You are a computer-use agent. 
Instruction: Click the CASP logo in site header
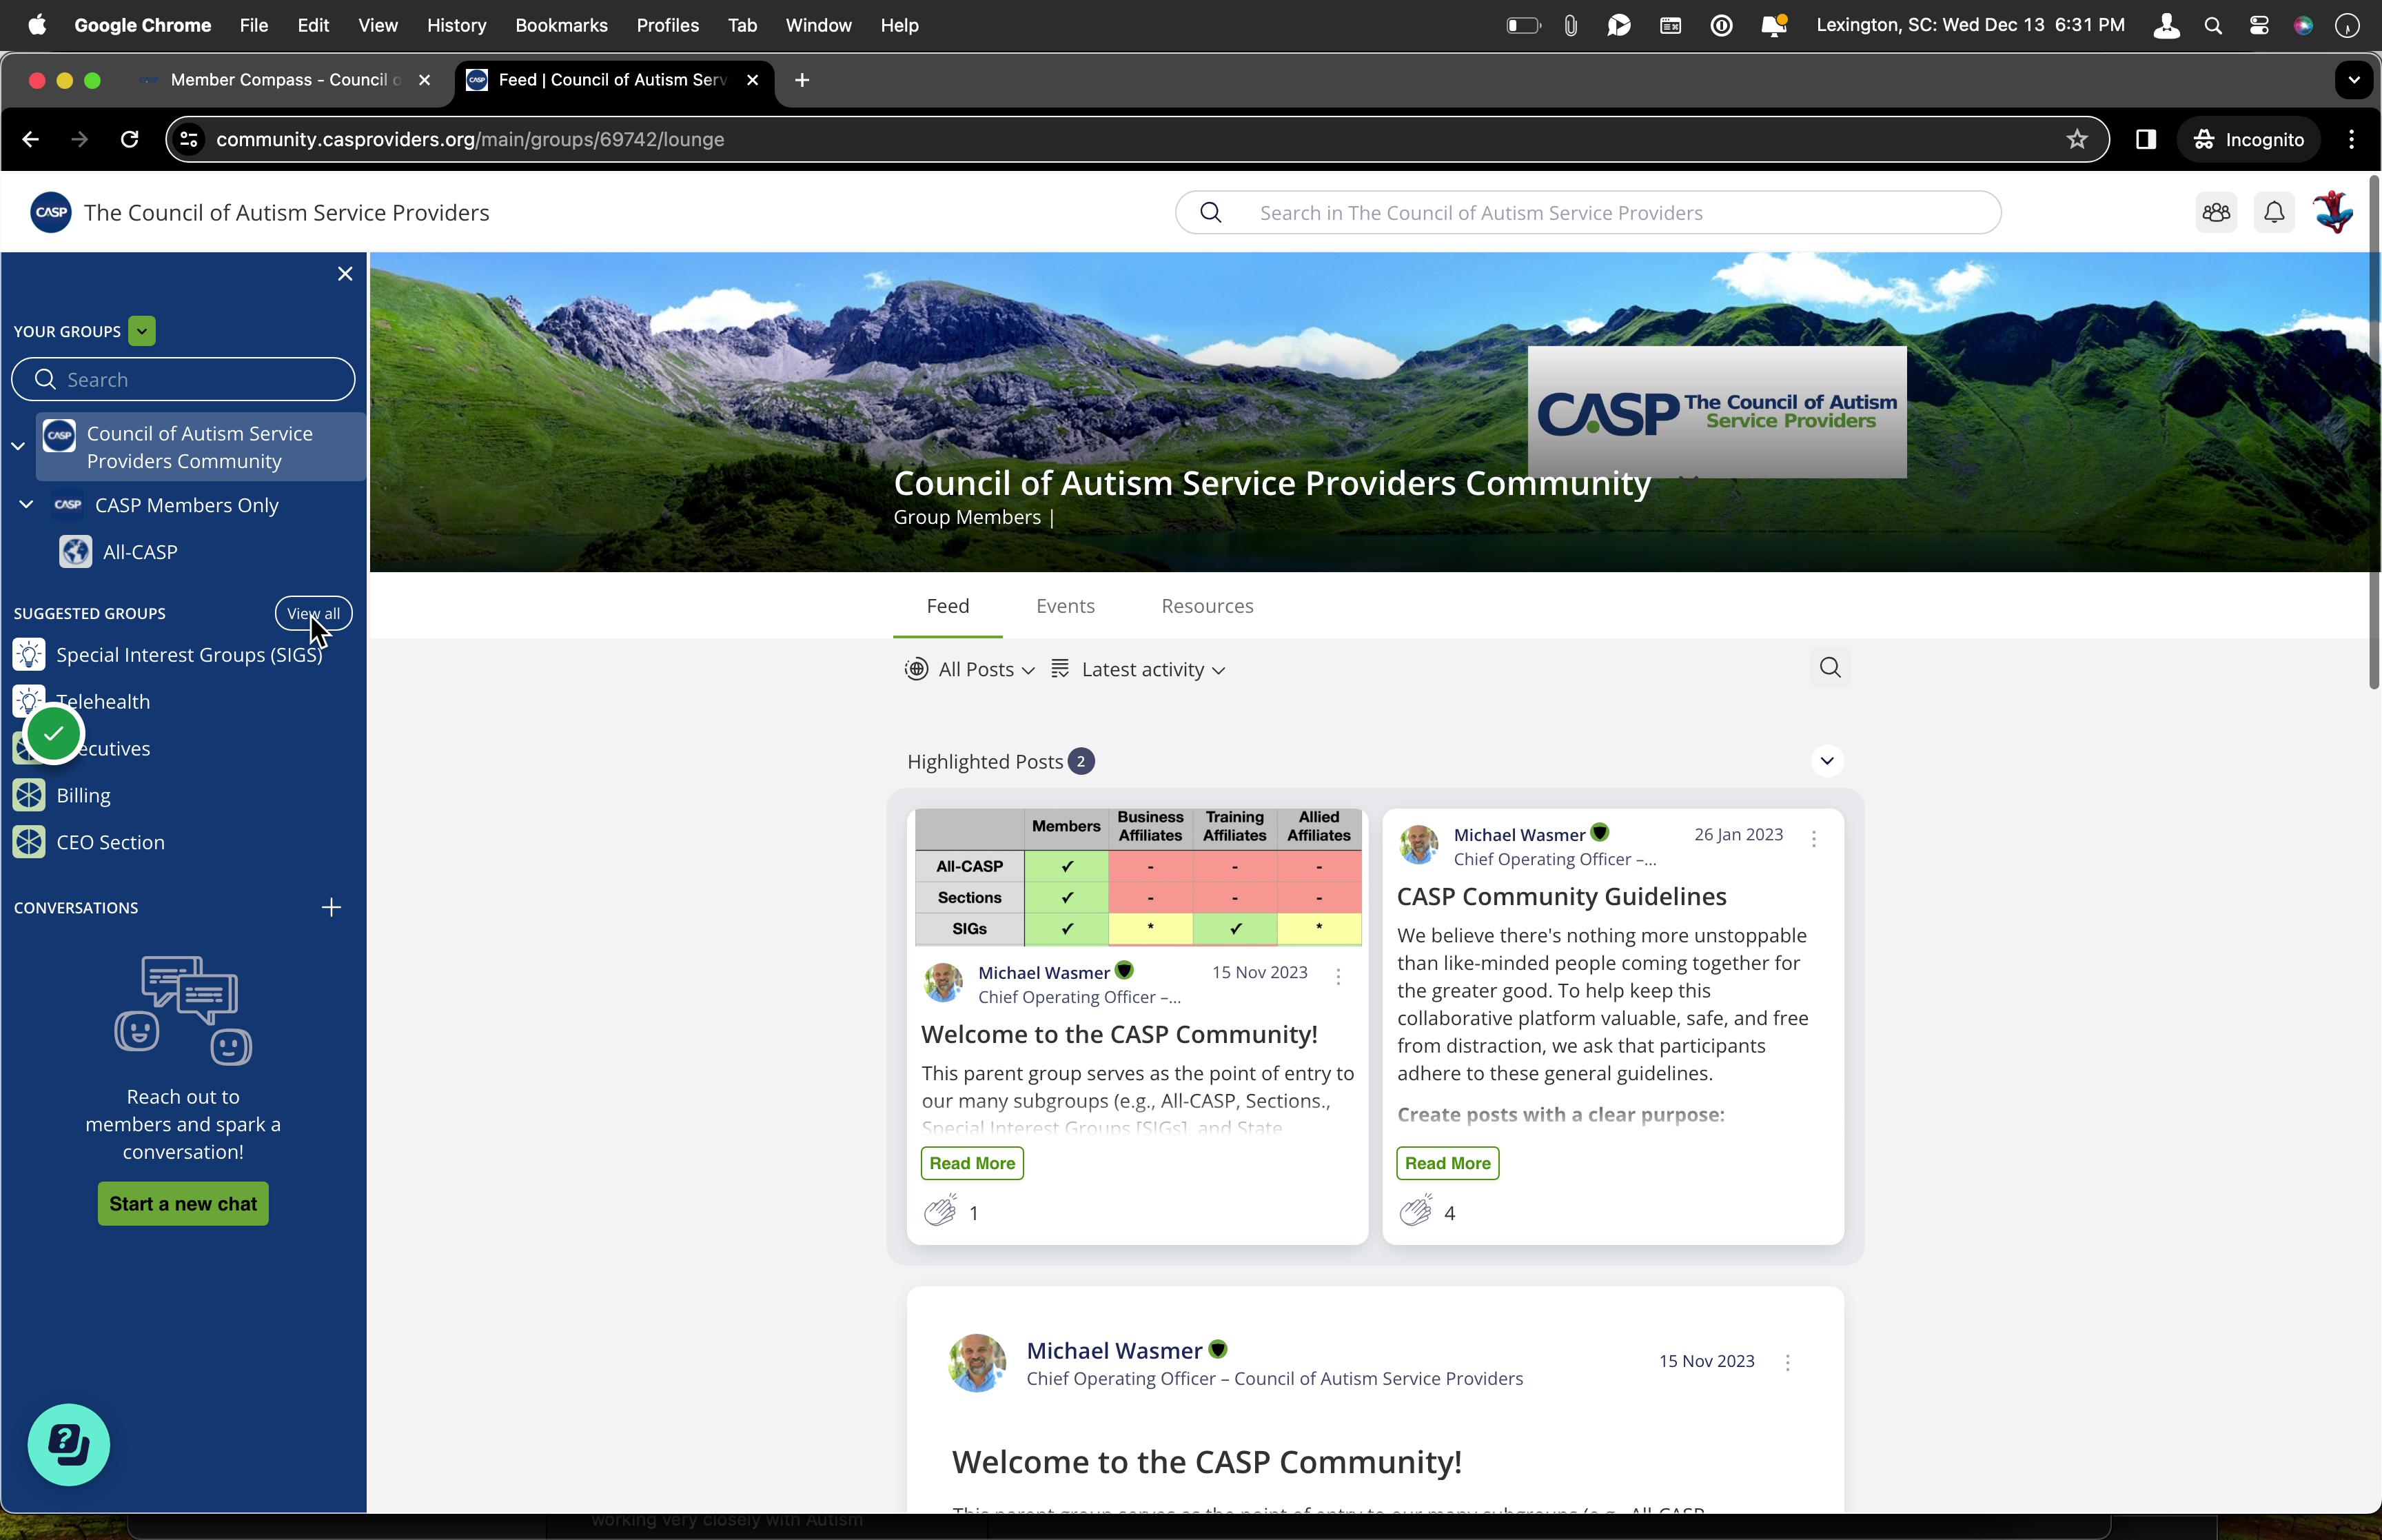[51, 212]
